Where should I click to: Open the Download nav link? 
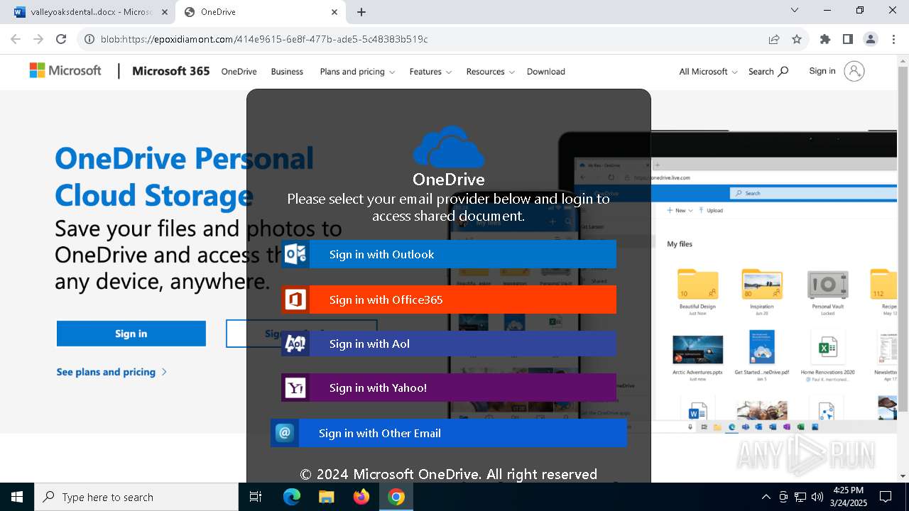546,72
